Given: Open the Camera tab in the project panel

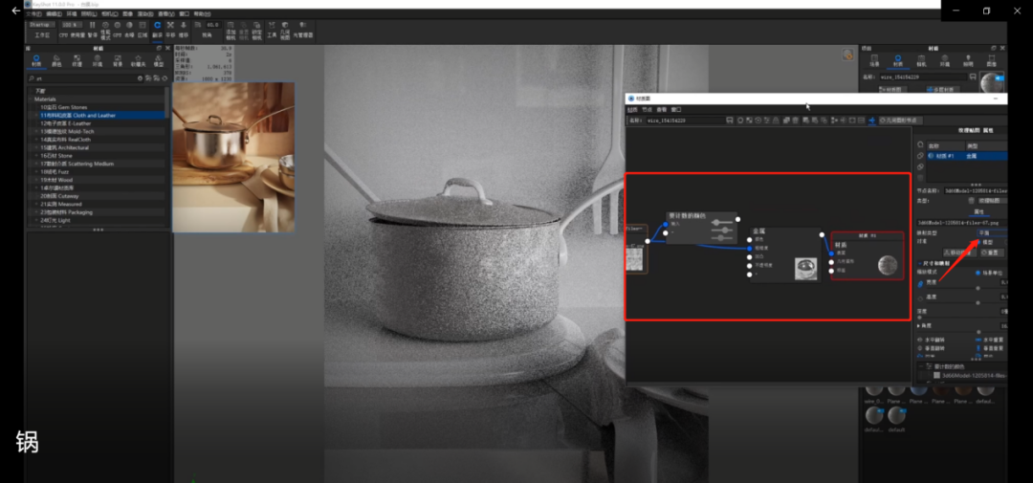Looking at the screenshot, I should [921, 61].
